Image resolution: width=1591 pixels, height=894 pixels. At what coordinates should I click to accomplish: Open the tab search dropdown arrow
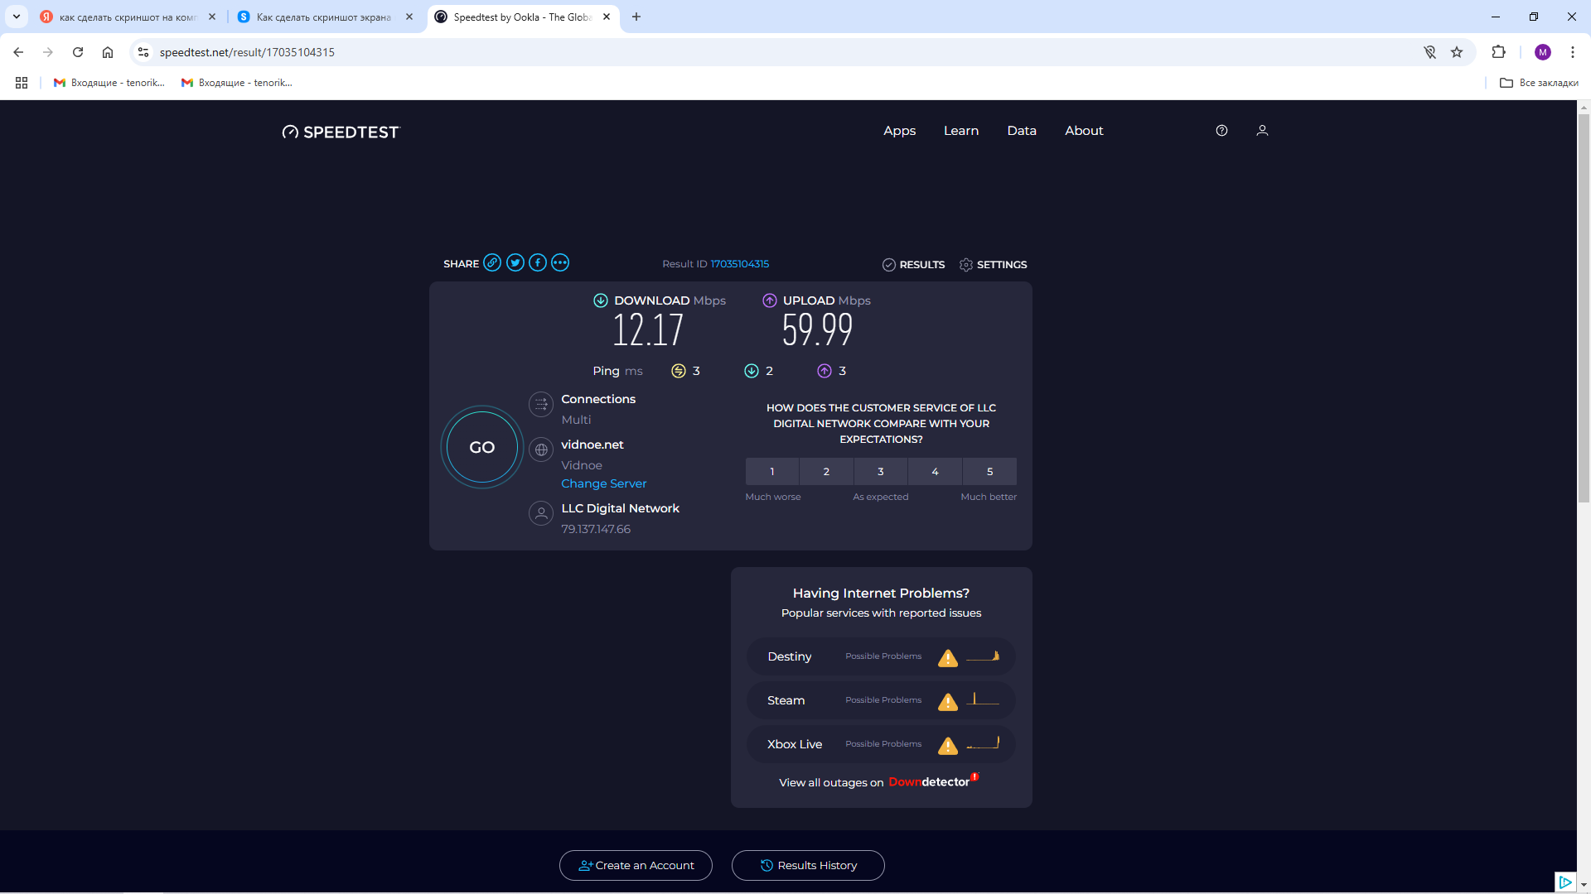(x=16, y=17)
